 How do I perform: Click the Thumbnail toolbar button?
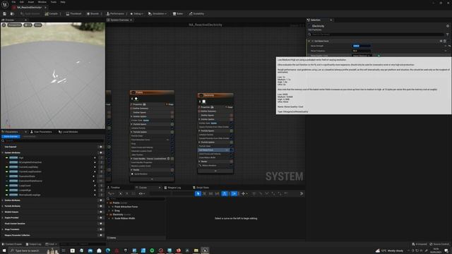pyautogui.click(x=73, y=13)
